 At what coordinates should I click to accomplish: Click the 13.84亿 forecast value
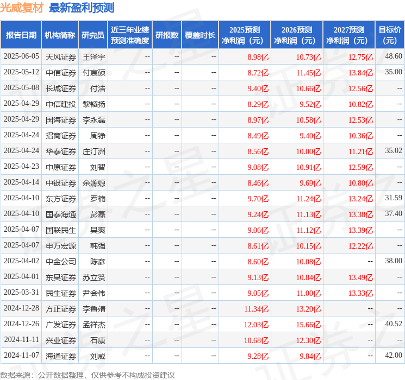coord(360,73)
